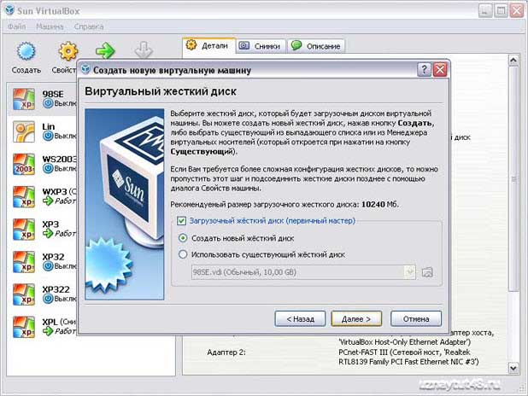Click the Назад button

pos(300,318)
